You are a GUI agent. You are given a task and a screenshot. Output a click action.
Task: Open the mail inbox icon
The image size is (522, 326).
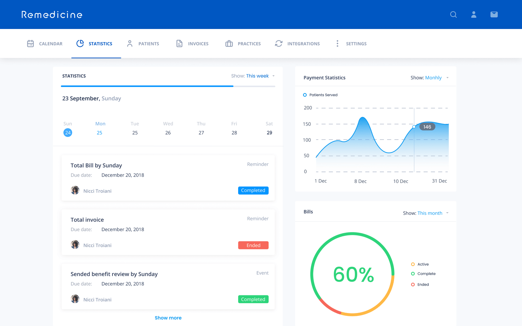tap(494, 15)
